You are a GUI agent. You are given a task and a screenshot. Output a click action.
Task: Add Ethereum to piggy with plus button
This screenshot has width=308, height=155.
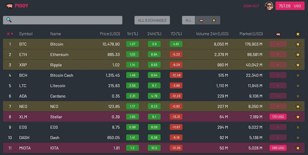pyautogui.click(x=278, y=54)
